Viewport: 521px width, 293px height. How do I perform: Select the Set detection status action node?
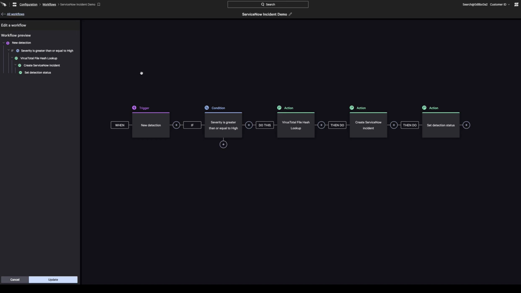point(441,125)
